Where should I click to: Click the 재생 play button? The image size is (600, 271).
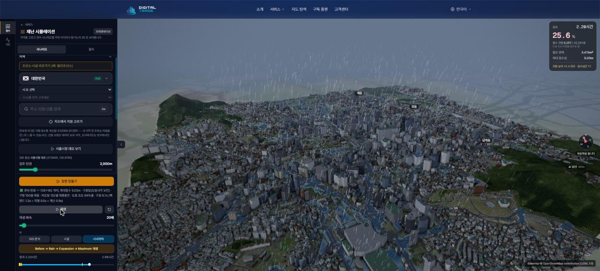click(61, 210)
